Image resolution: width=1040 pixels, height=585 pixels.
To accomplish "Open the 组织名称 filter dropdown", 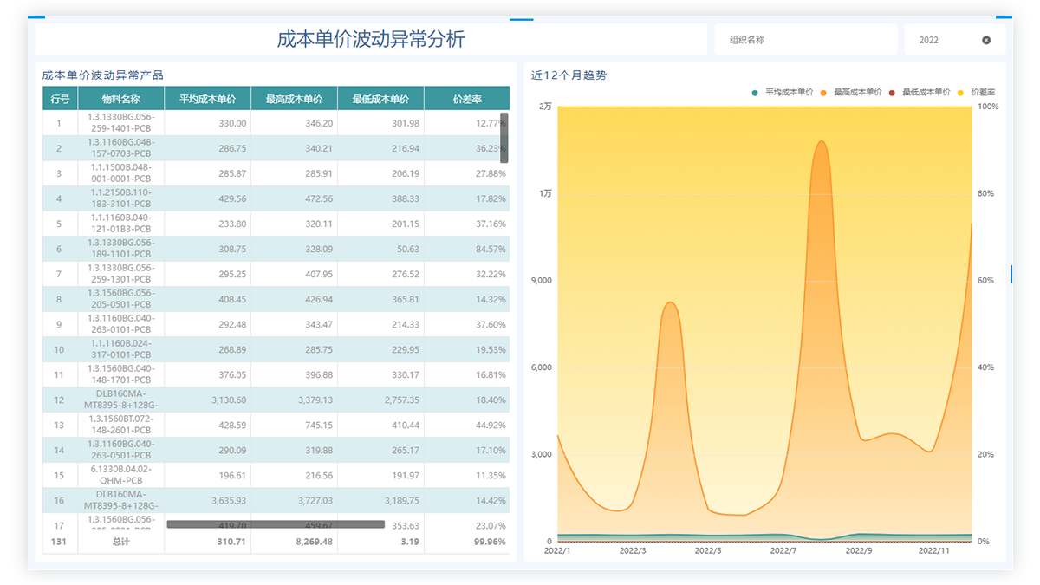I will [x=804, y=40].
